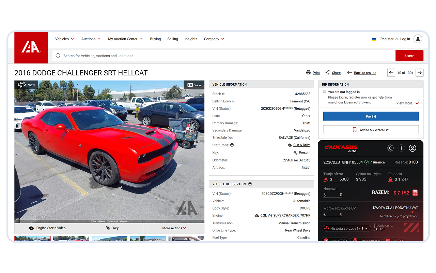
Task: Click the key icon beside Present
Action: click(295, 153)
